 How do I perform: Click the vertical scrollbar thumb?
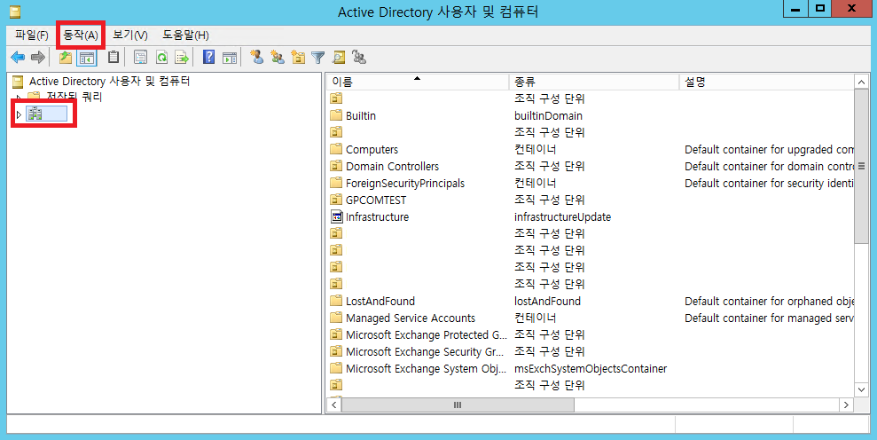click(x=861, y=166)
